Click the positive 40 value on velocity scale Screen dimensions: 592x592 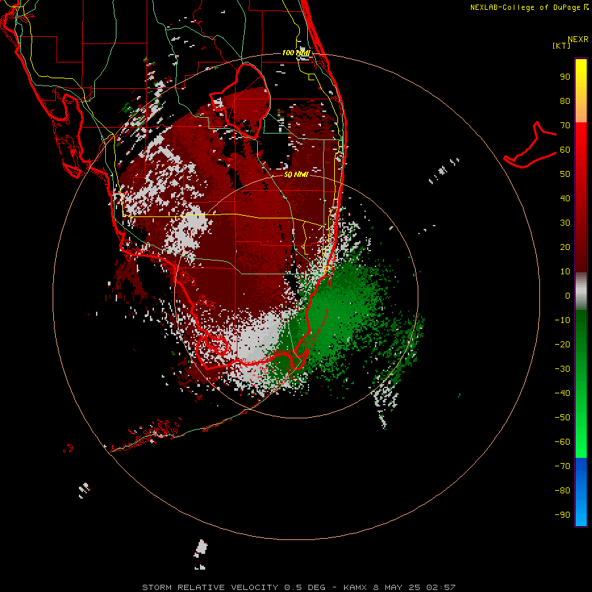tap(565, 198)
